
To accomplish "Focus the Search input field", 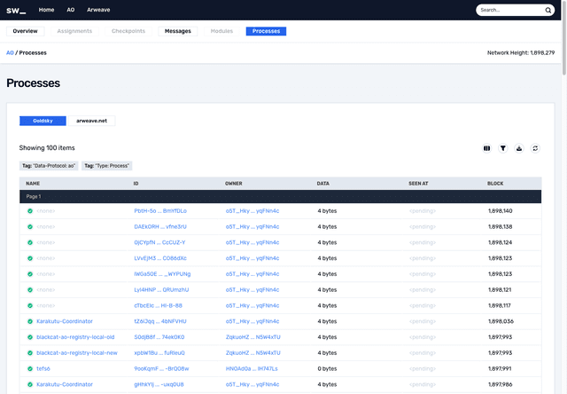I will click(509, 11).
